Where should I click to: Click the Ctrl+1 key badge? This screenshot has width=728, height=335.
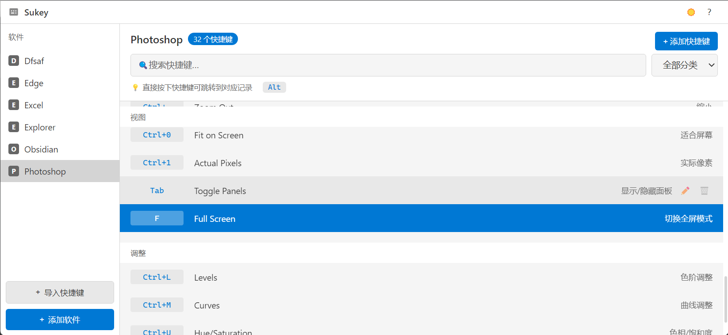pos(157,163)
